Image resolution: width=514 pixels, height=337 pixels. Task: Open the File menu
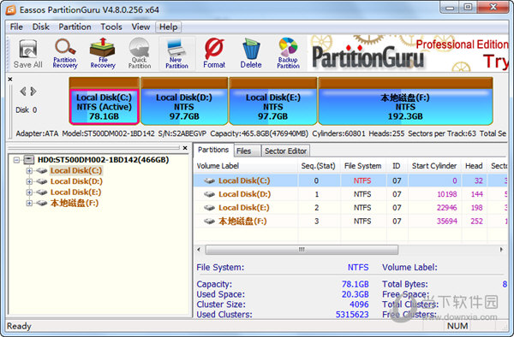click(x=16, y=27)
